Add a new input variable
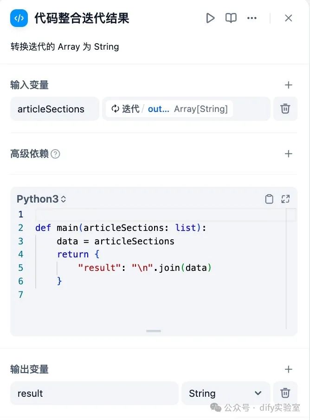Image resolution: width=310 pixels, height=420 pixels. 288,85
